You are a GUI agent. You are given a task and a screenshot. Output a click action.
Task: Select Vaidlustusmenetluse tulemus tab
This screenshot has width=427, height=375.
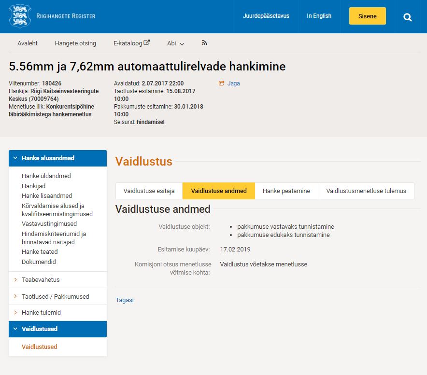[x=366, y=191]
